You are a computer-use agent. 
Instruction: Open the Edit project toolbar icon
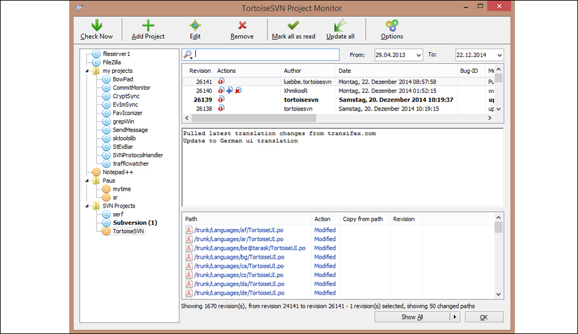(195, 25)
